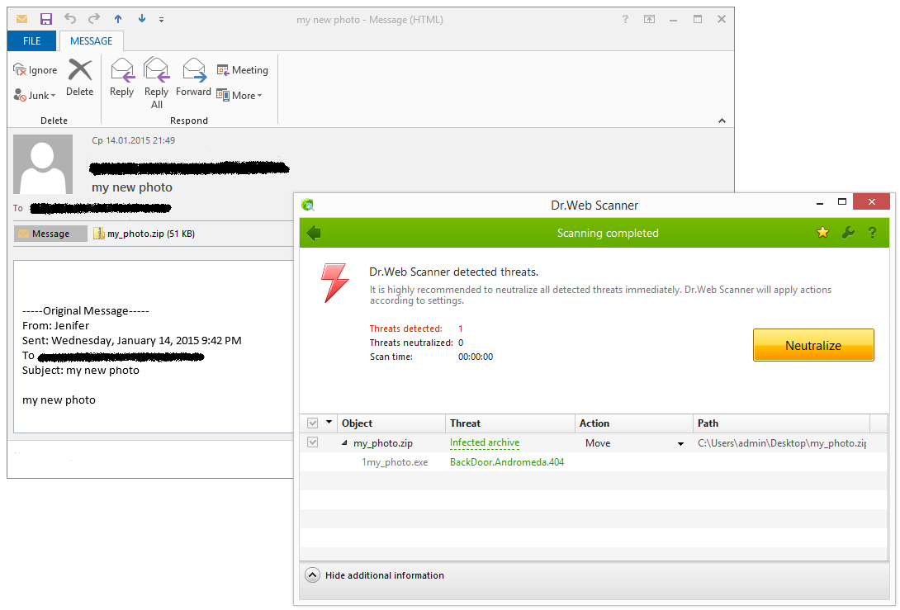Click Hide additional information expander
This screenshot has height=610, width=900.
(x=375, y=575)
